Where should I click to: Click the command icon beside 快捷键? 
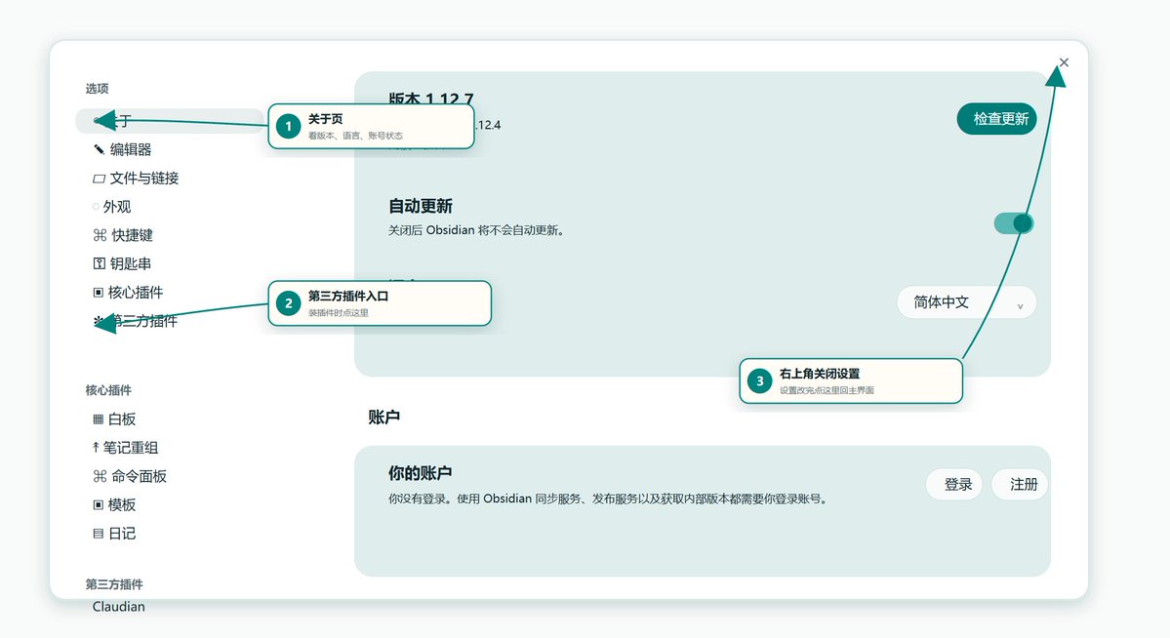[100, 235]
